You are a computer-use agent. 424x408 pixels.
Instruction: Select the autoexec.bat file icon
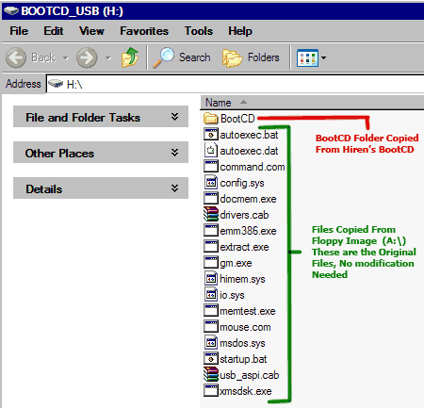pyautogui.click(x=211, y=135)
